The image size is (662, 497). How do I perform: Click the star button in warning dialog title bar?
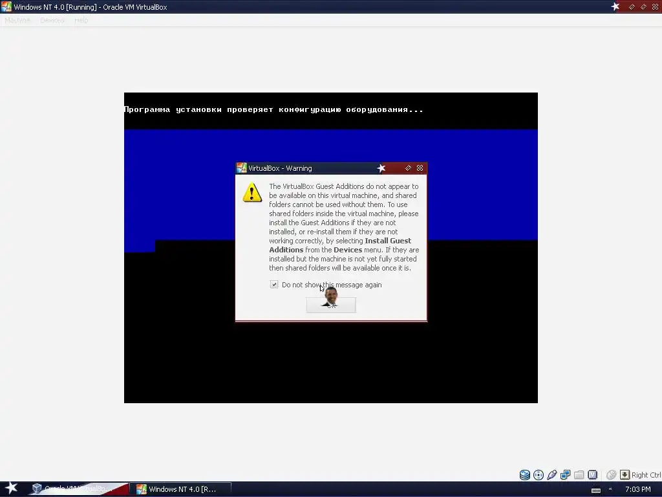pyautogui.click(x=381, y=168)
